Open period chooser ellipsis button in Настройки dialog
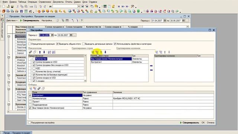 click(x=74, y=35)
